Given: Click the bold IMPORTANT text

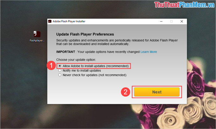Looking at the screenshot, I should 65,52.
